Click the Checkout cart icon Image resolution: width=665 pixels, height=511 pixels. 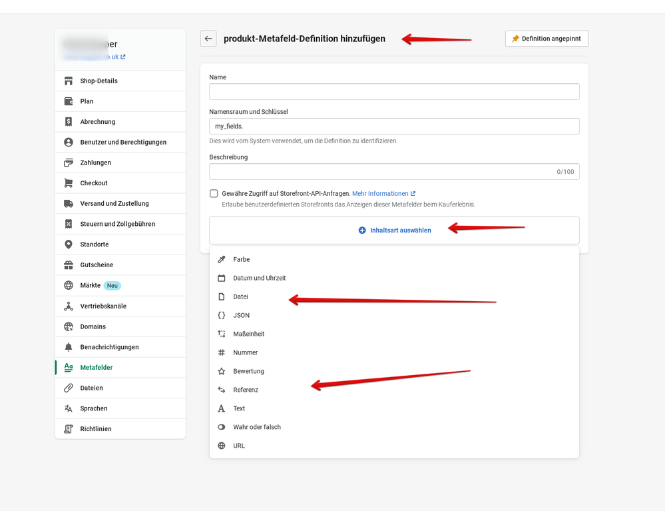[x=68, y=183]
